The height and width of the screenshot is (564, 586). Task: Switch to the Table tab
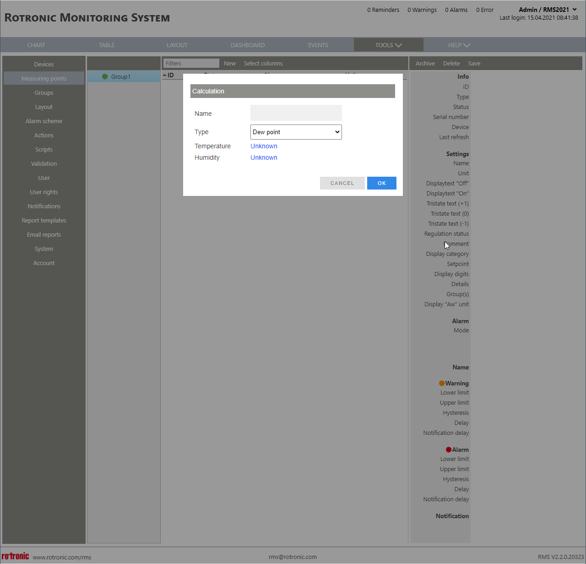(107, 45)
